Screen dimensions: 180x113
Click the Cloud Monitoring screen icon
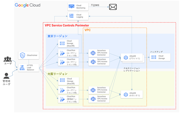click(71, 6)
